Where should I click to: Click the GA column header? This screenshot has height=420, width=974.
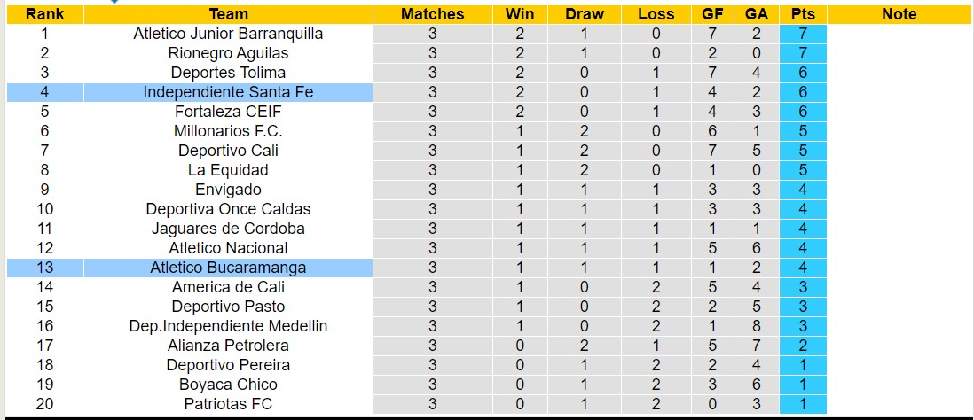(757, 14)
